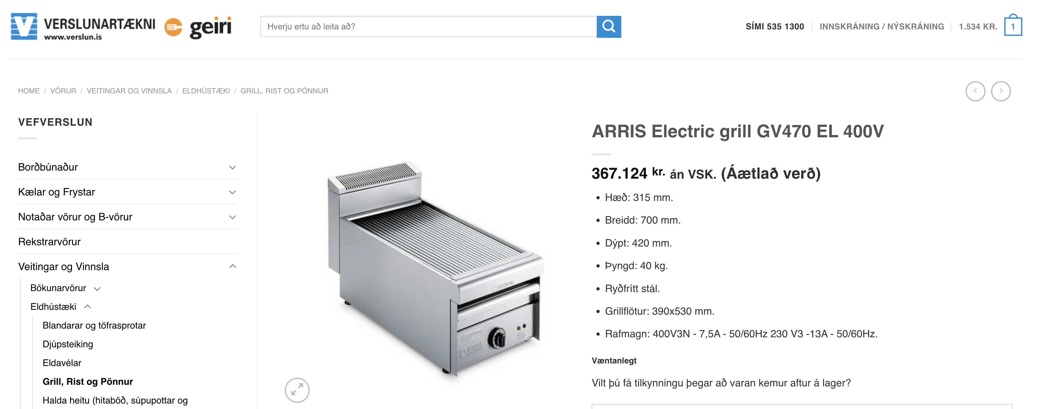The height and width of the screenshot is (409, 1054).
Task: Open GRILL, RIST OG PÖNNUR breadcrumb
Action: 284,91
